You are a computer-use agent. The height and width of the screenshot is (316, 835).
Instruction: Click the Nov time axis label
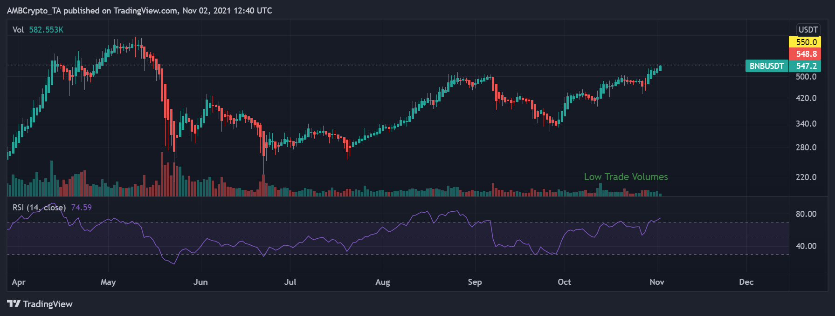[x=657, y=282]
